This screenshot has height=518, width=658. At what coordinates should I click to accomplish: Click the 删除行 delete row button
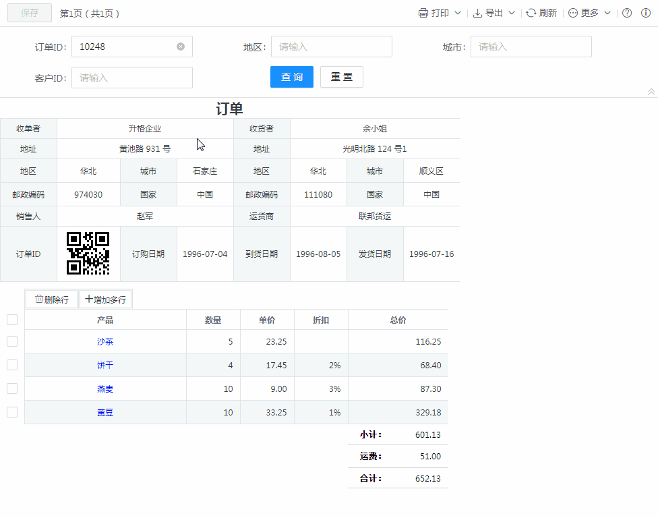click(x=52, y=299)
